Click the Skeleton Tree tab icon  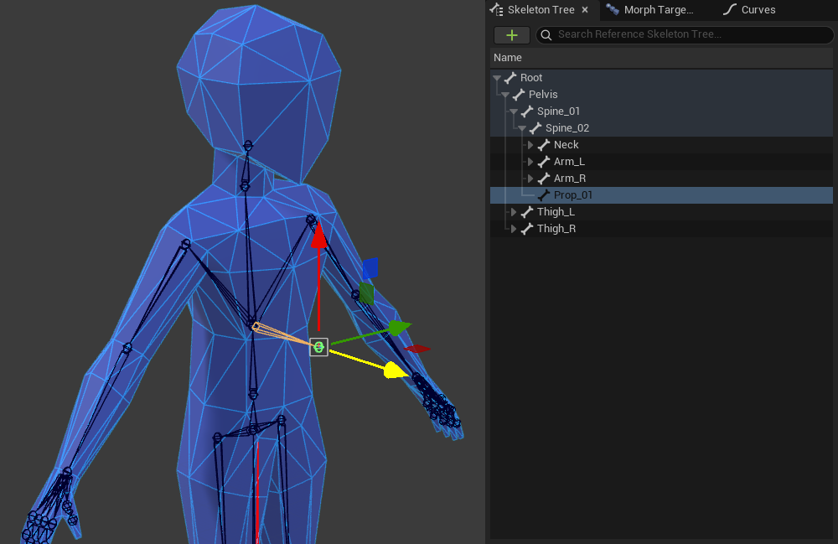496,10
